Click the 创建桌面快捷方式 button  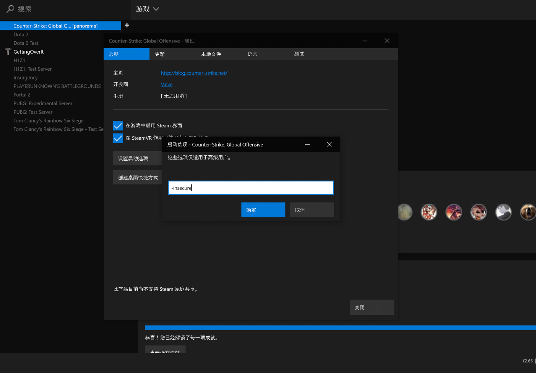click(x=138, y=178)
